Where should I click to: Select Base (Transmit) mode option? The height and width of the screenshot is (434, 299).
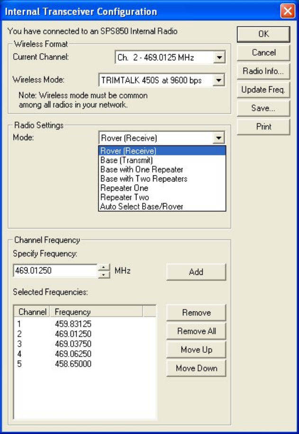point(162,160)
